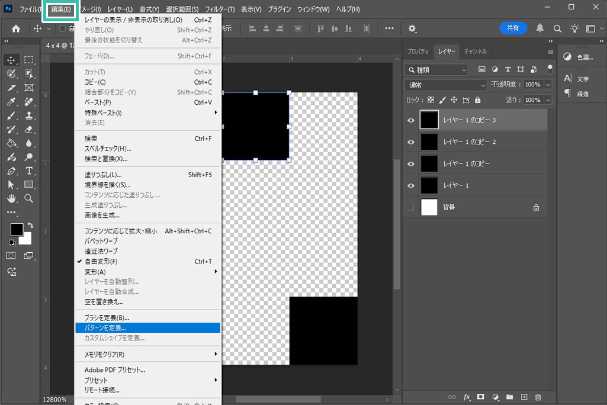
Task: Choose 境界線を描く(S) menu item
Action: click(148, 185)
